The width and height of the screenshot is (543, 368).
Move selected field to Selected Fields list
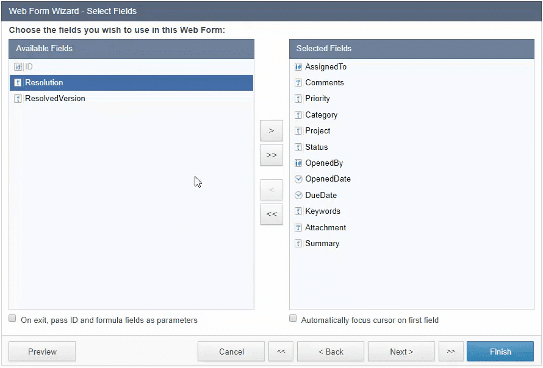click(271, 130)
